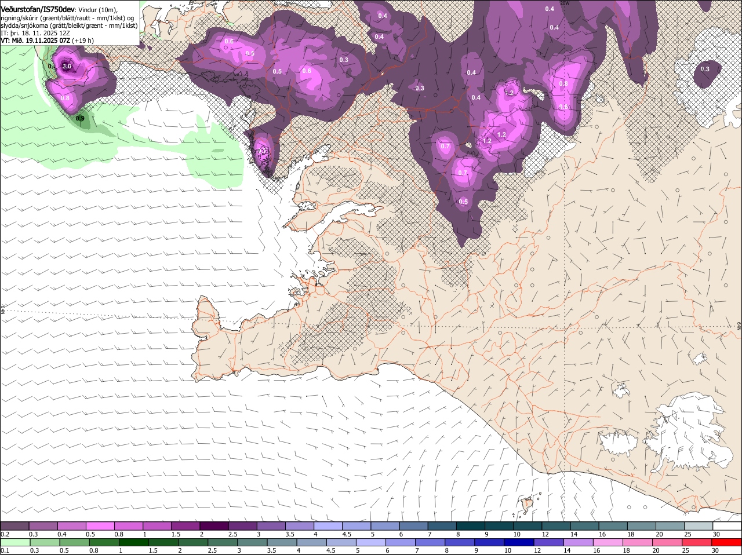The image size is (742, 555).
Task: Click the bright pink 0.5–0.8 snow legend swatch
Action: click(x=100, y=525)
